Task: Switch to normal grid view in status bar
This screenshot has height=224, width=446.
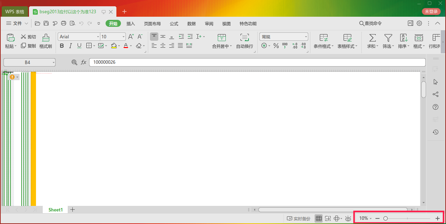Action: coord(319,218)
